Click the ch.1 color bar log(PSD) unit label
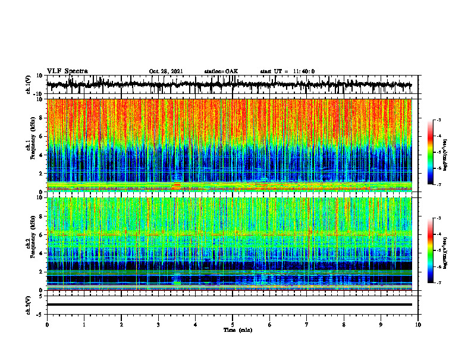 [445, 155]
